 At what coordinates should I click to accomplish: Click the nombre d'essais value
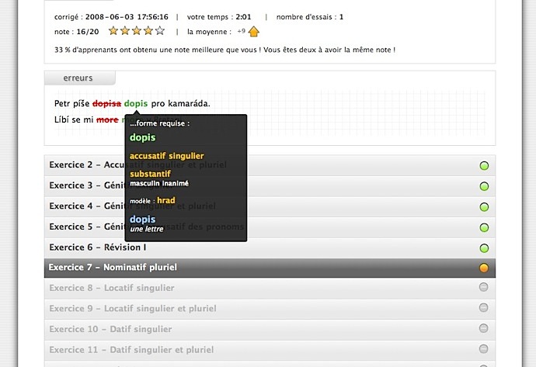coord(341,17)
